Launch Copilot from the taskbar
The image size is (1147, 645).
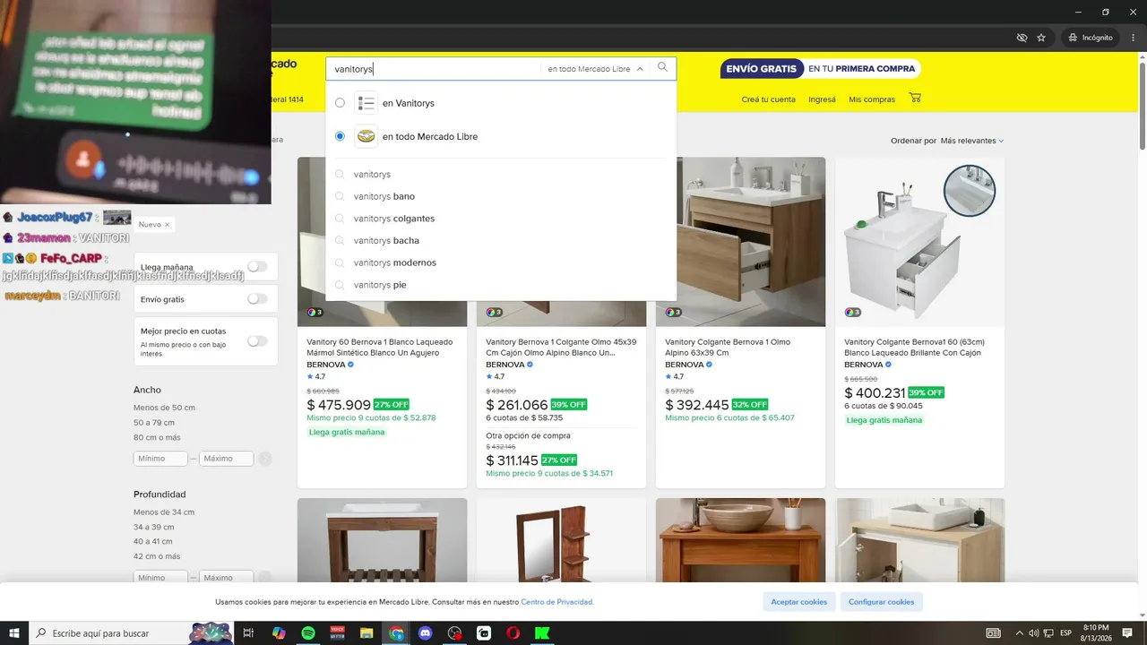(x=279, y=633)
